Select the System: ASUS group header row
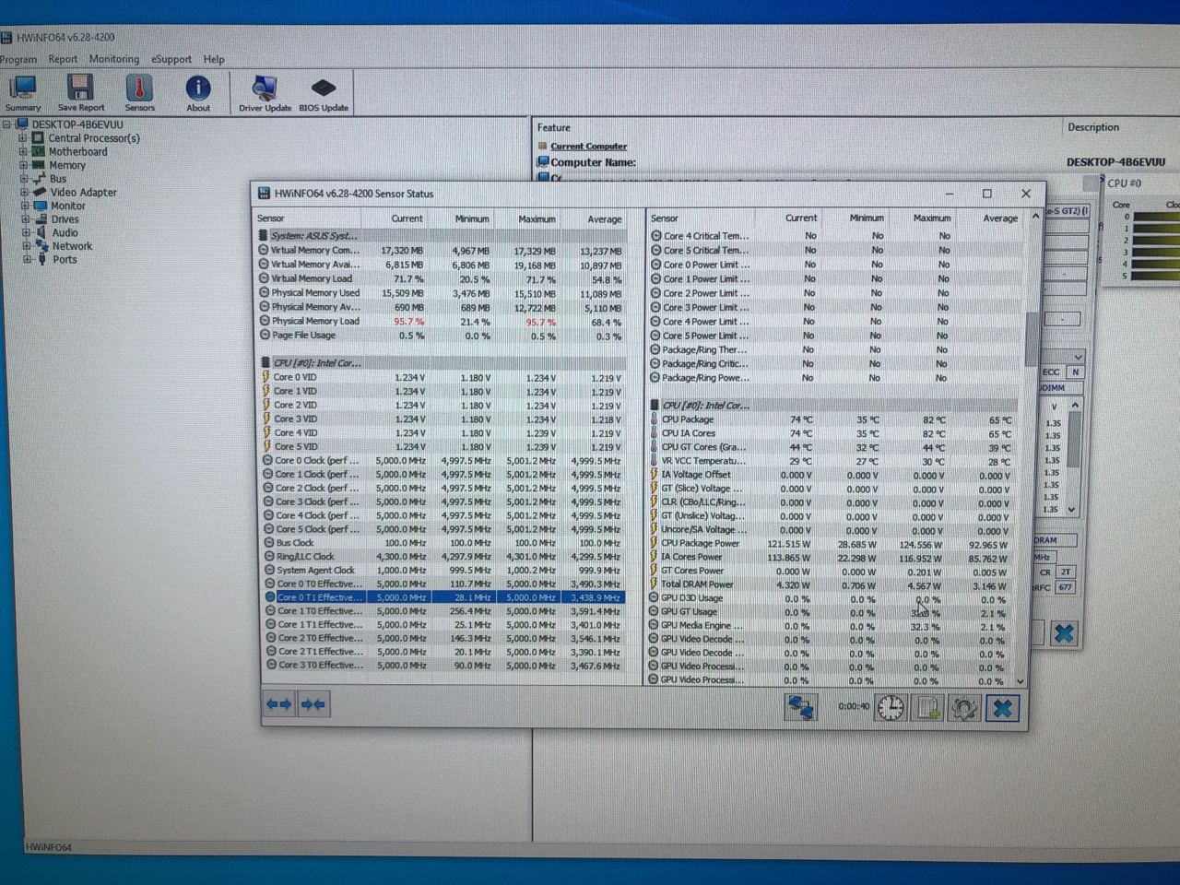This screenshot has width=1180, height=885. click(442, 235)
